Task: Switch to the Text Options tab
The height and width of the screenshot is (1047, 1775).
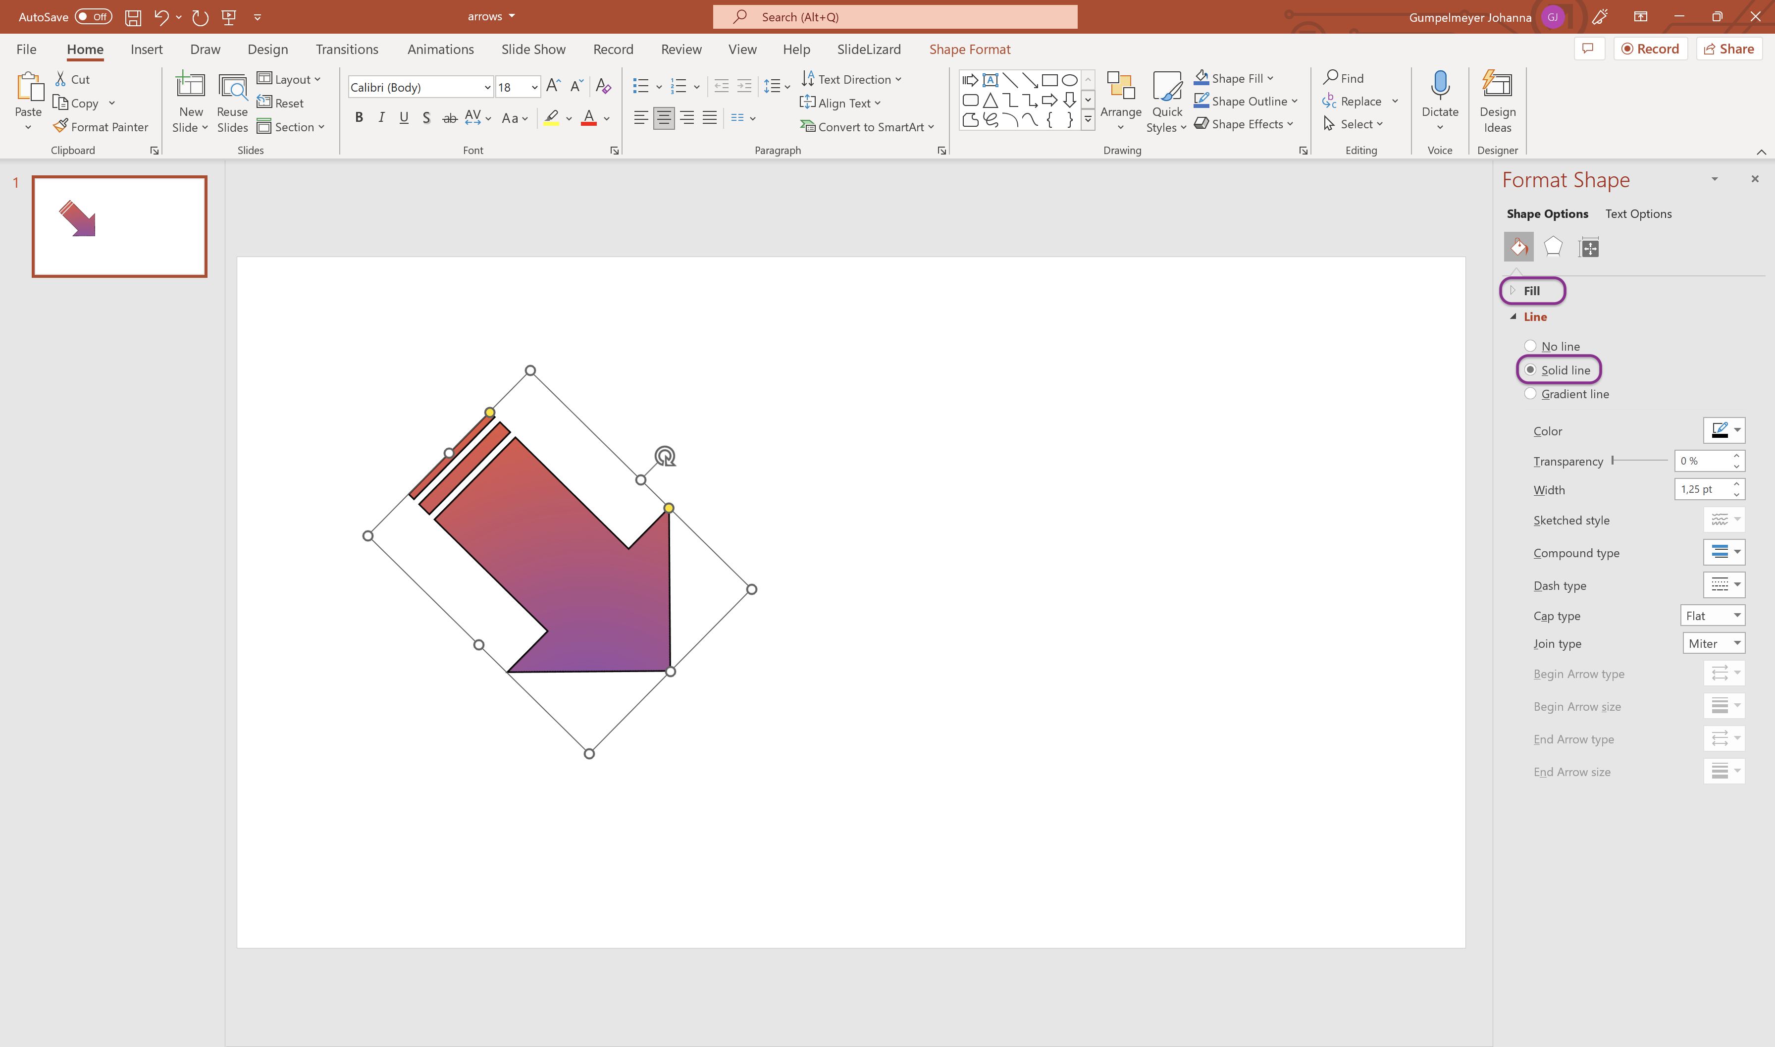Action: pyautogui.click(x=1637, y=213)
